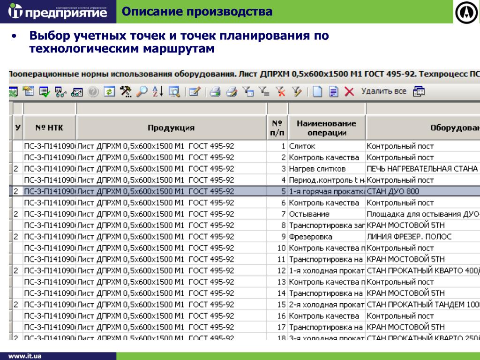The width and height of the screenshot is (480, 360).
Task: Create a new record with the blank page icon
Action: [x=318, y=92]
